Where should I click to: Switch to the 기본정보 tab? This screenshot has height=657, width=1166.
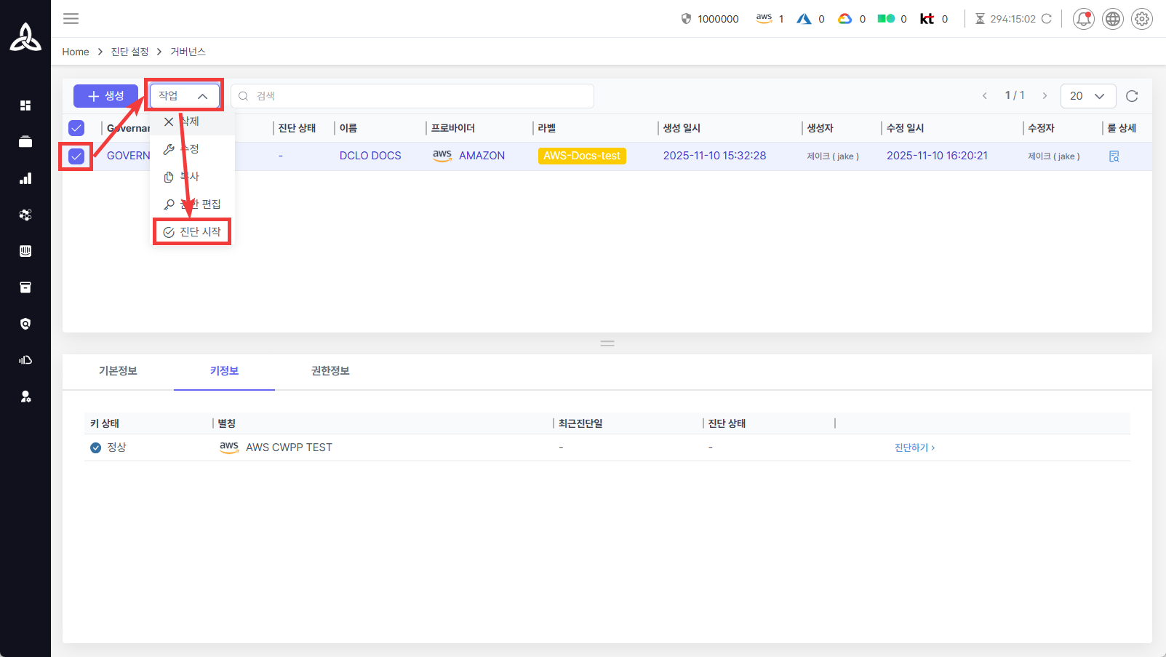pos(118,371)
